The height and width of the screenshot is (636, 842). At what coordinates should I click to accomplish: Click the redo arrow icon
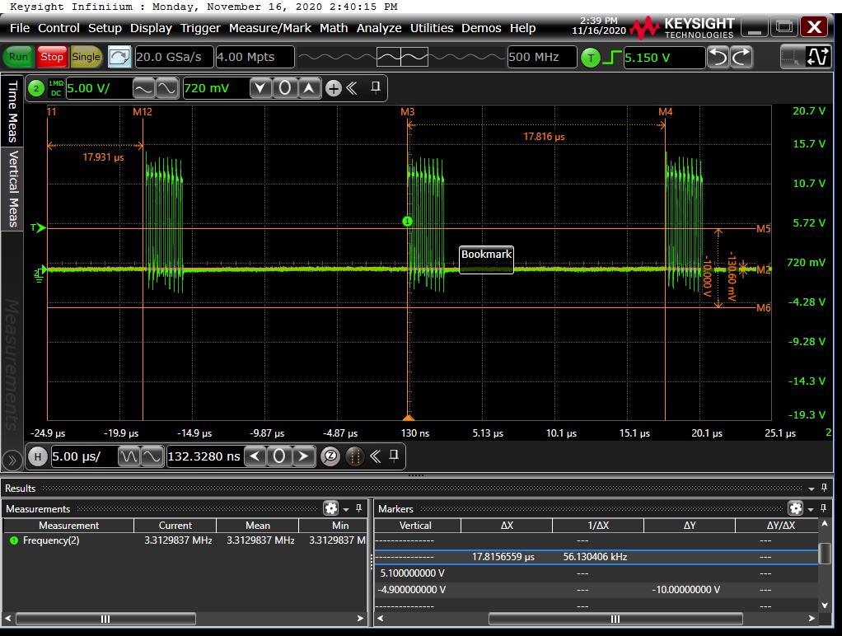[x=741, y=57]
